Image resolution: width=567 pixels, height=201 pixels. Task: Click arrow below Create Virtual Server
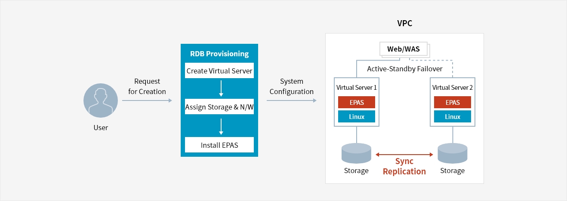(x=221, y=88)
